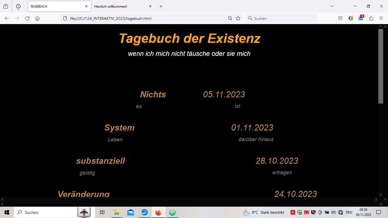Open the Extensions puzzle icon
Image resolution: width=388 pixels, height=218 pixels.
pos(371,18)
